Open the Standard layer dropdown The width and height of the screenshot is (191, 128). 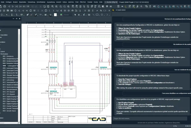[x=67, y=15]
